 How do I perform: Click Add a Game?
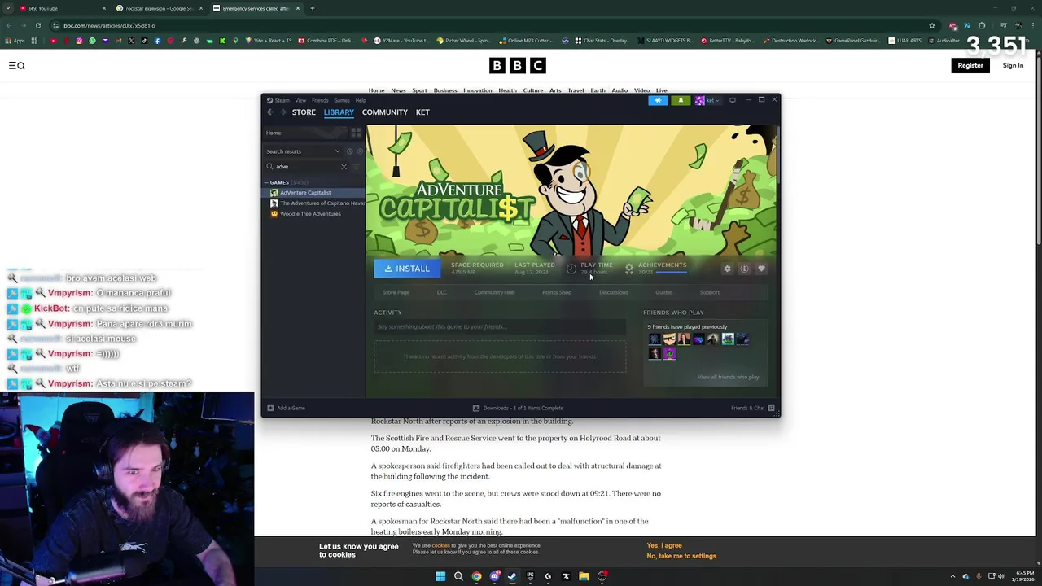coord(286,408)
